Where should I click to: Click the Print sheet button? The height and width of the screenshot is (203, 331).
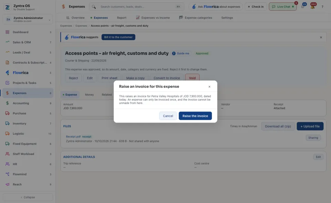(109, 78)
